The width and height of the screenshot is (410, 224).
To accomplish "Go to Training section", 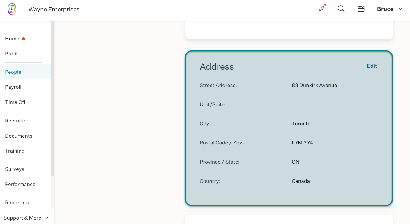I will 15,151.
